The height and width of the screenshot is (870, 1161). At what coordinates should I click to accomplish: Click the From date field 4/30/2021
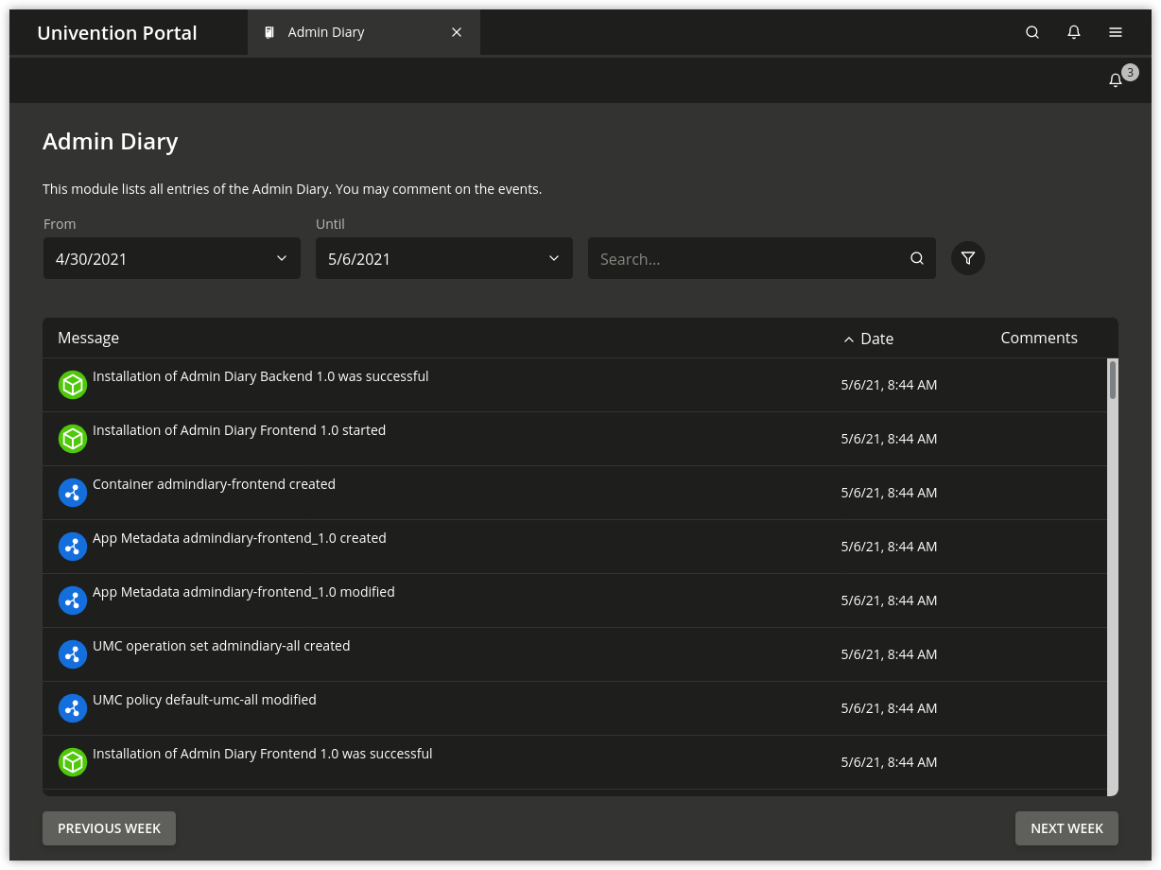point(172,258)
